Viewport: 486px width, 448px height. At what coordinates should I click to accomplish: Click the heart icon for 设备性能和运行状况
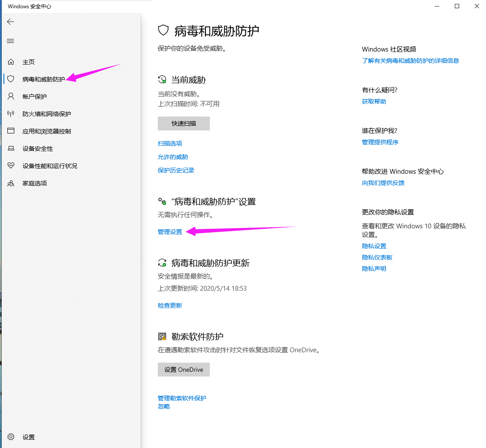coord(11,166)
